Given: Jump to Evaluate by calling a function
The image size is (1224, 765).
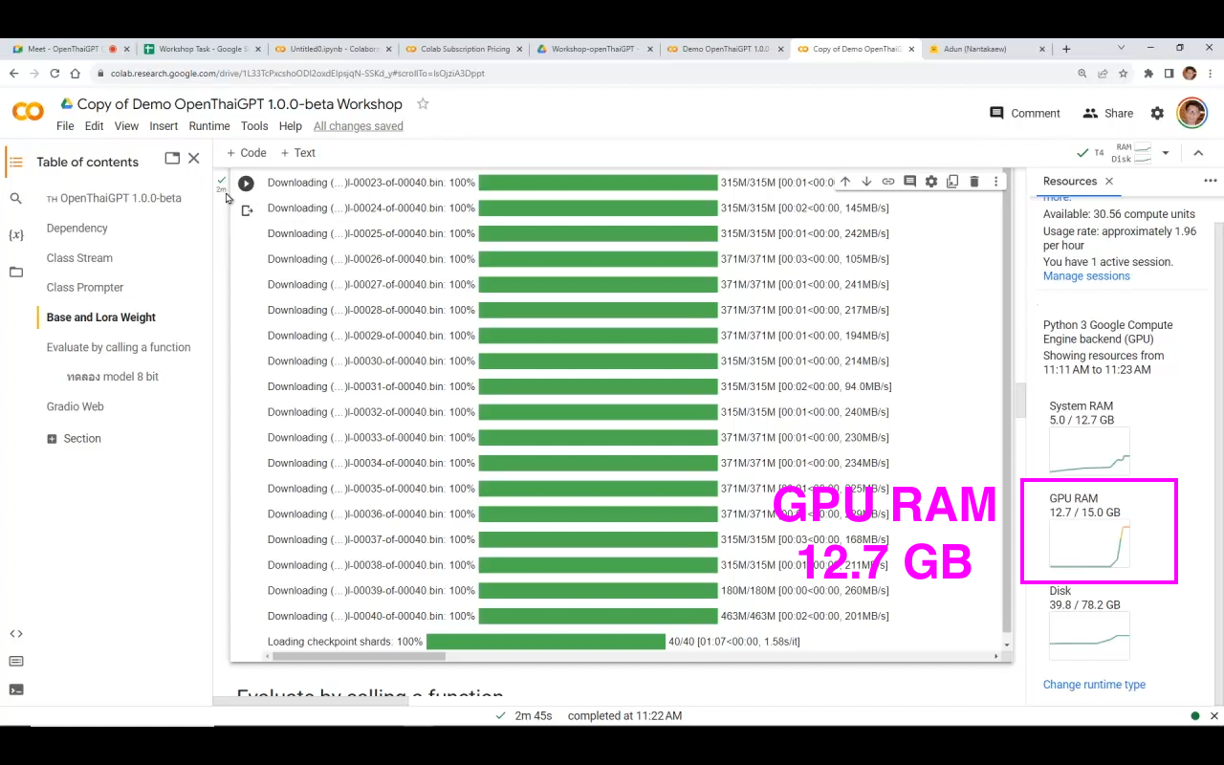Looking at the screenshot, I should pyautogui.click(x=119, y=347).
